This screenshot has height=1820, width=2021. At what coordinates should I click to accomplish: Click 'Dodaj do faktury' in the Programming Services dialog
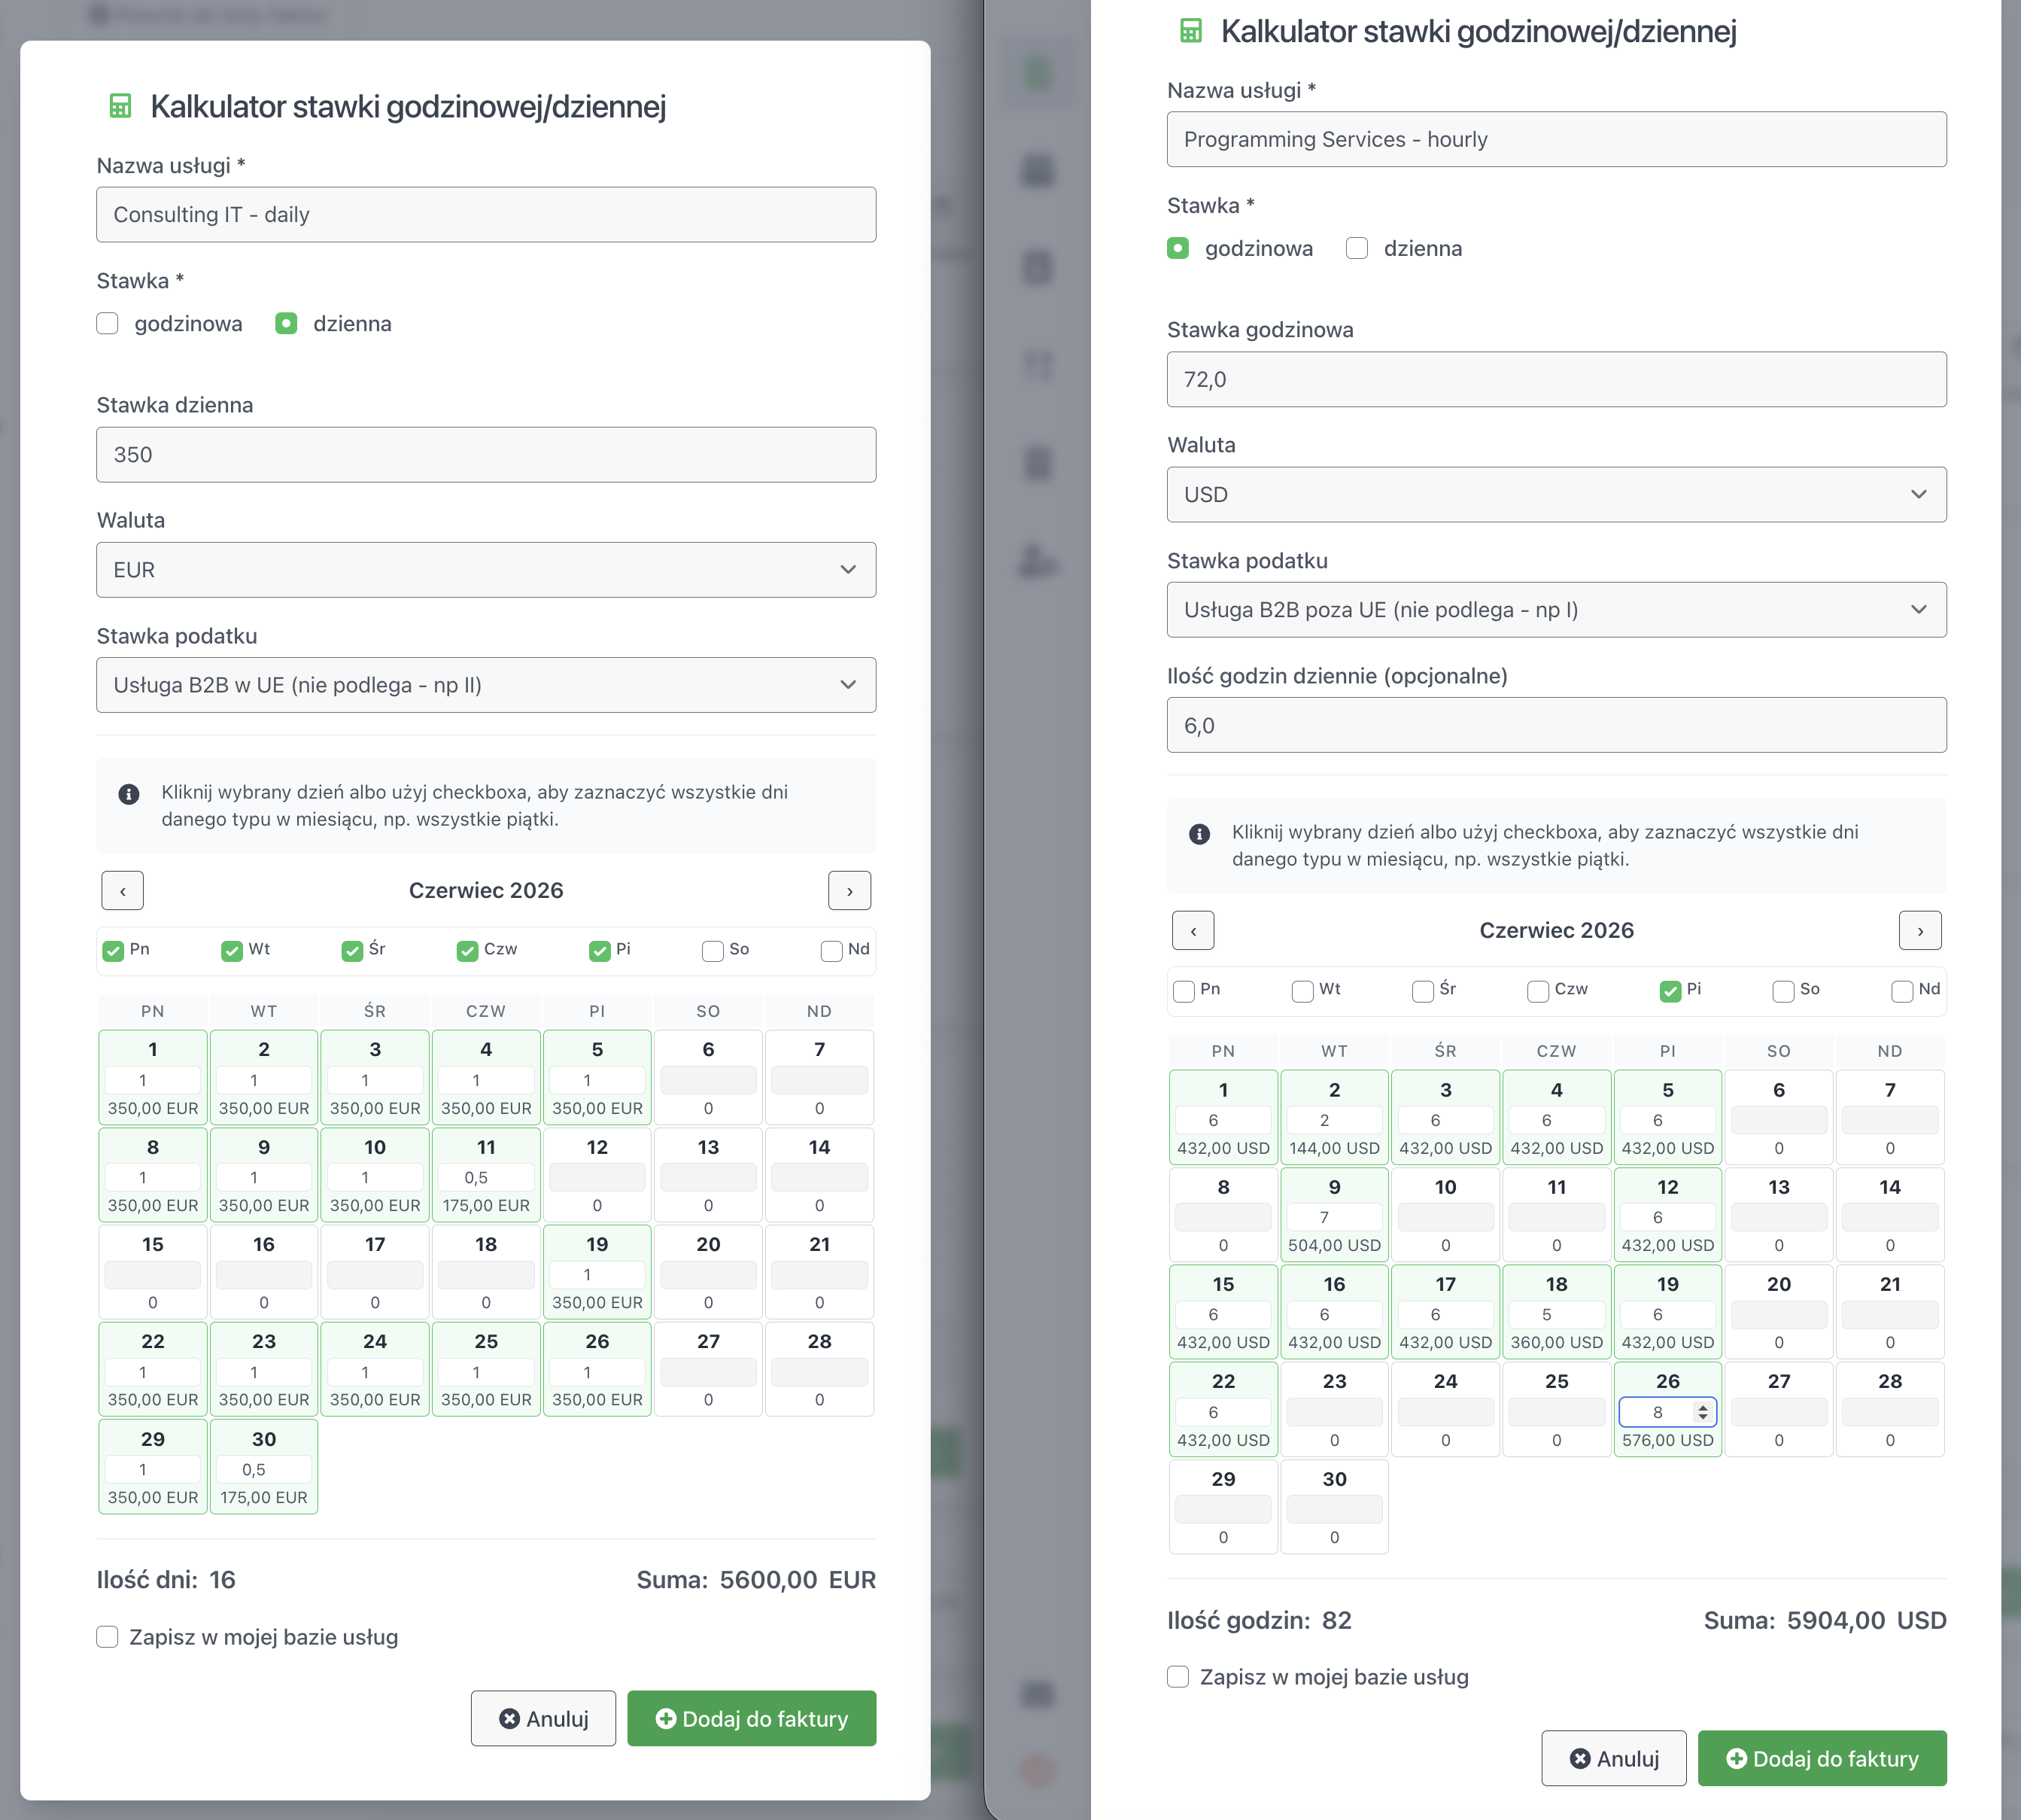coord(1822,1759)
